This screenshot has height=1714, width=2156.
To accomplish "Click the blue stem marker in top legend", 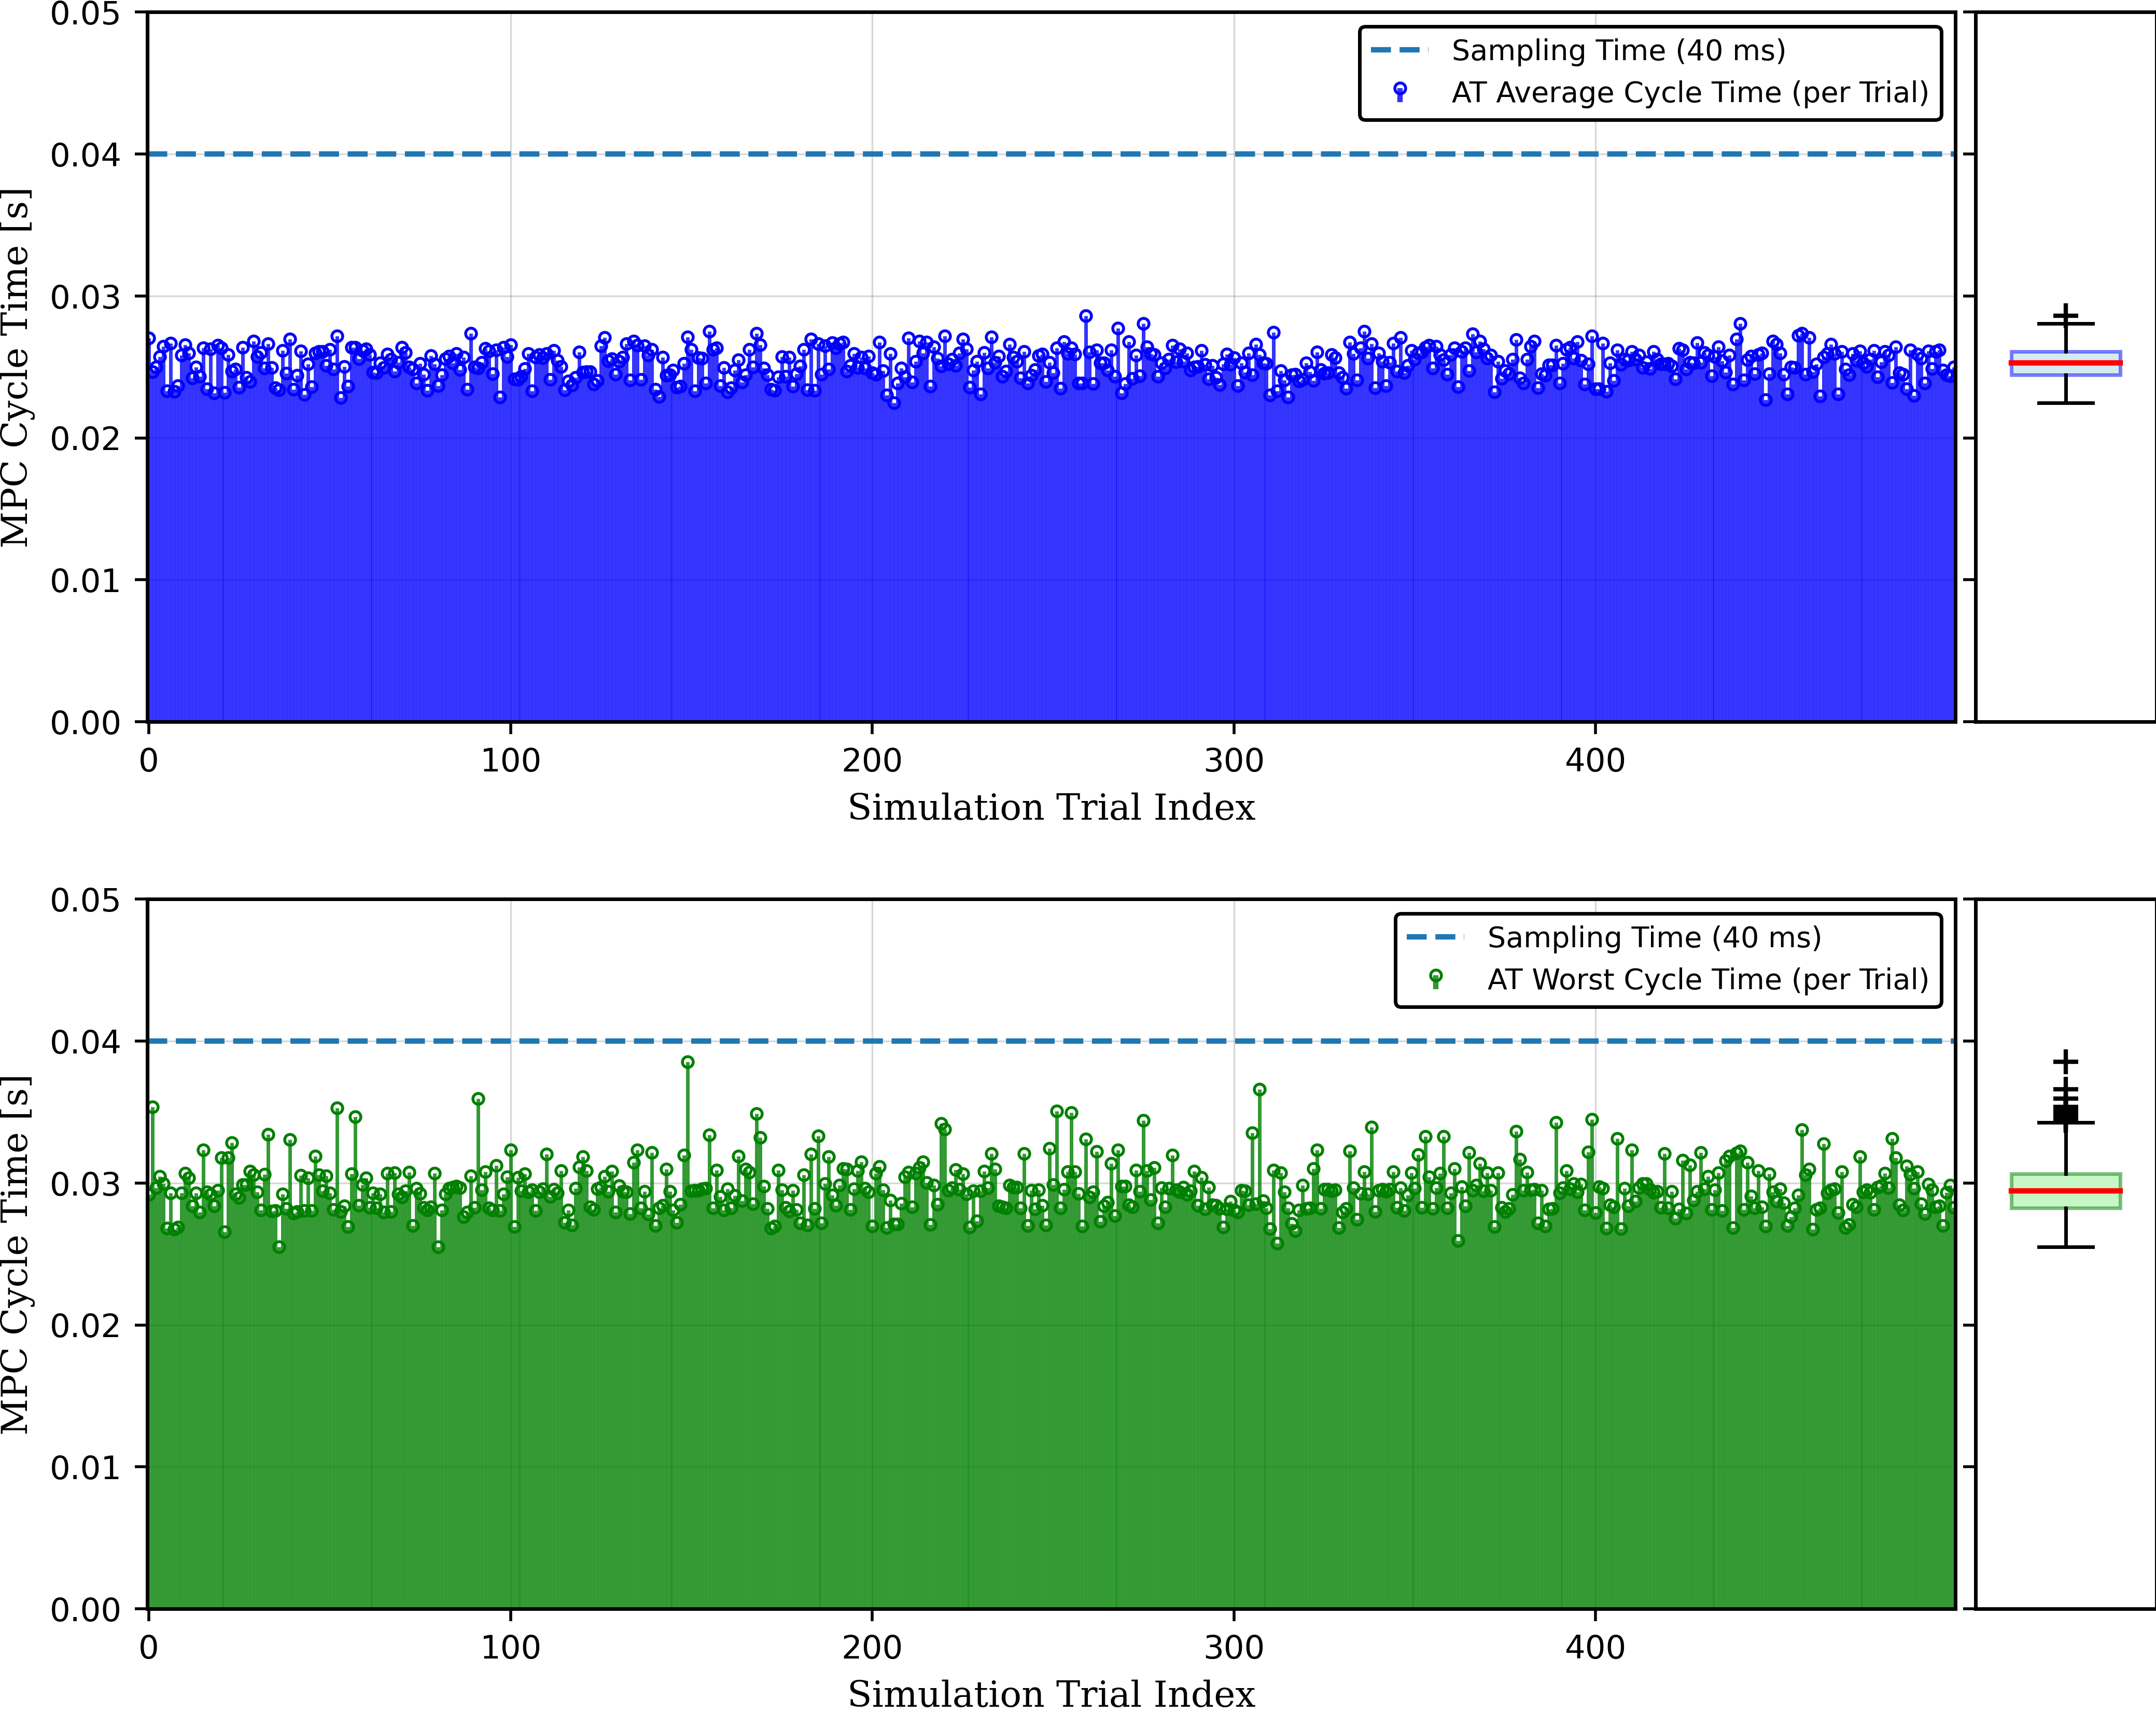I will pyautogui.click(x=1400, y=91).
